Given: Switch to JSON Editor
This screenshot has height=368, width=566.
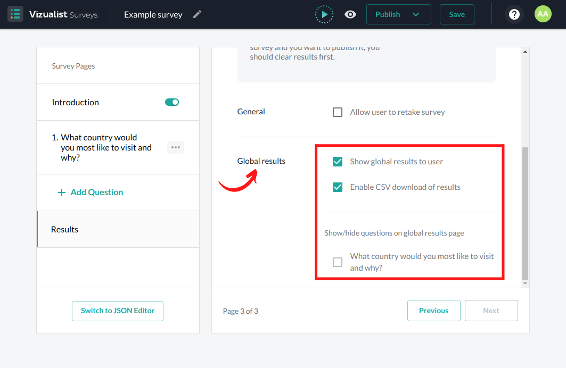Looking at the screenshot, I should point(118,311).
